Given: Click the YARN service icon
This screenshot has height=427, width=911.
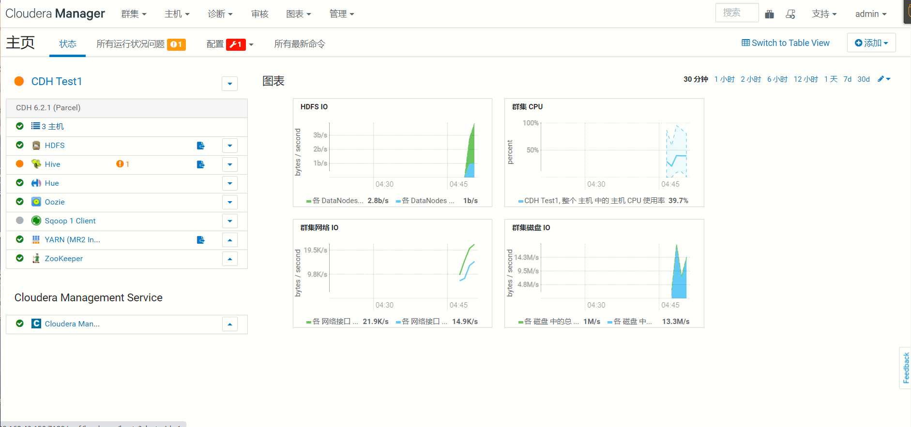Looking at the screenshot, I should 36,240.
